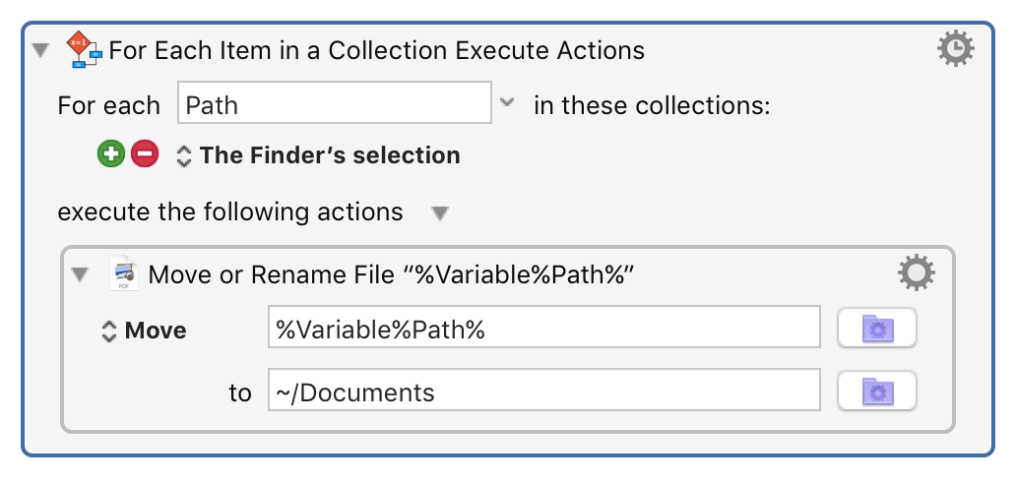Toggle the 'execute the following actions' triangle

[440, 212]
